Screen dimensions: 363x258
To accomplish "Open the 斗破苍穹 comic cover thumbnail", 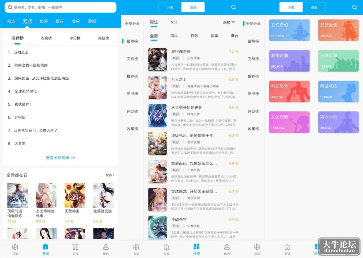I will (x=158, y=227).
